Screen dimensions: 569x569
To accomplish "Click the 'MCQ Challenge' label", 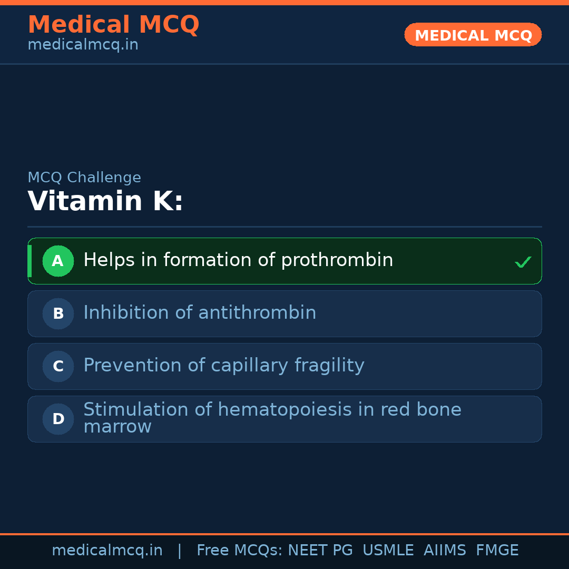I will click(x=84, y=178).
